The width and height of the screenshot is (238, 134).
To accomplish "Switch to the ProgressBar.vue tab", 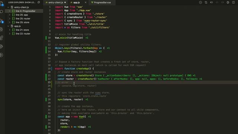I will [x=102, y=3].
